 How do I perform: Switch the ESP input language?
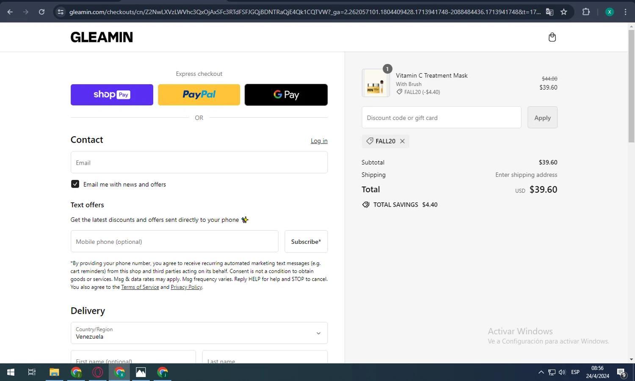click(x=575, y=372)
